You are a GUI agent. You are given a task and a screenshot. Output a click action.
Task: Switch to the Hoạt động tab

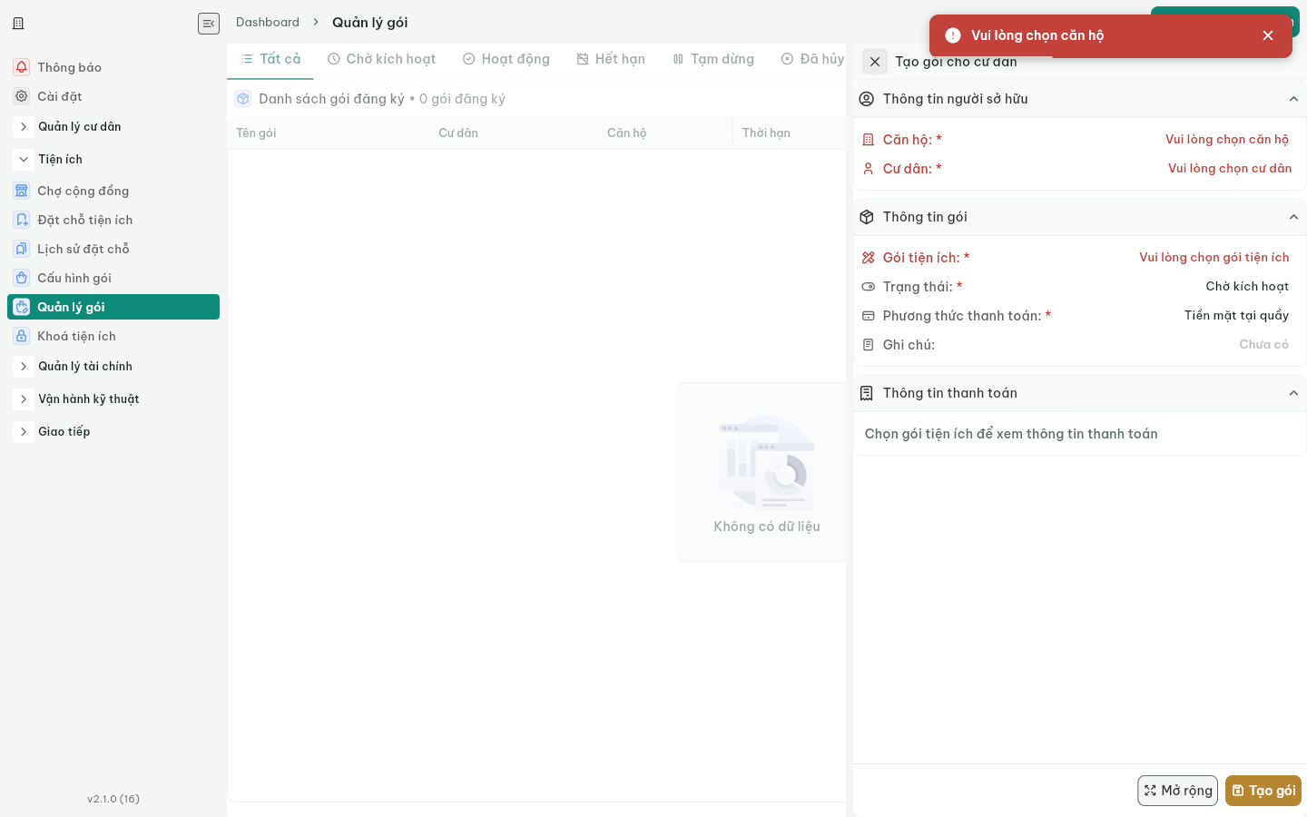coord(506,59)
